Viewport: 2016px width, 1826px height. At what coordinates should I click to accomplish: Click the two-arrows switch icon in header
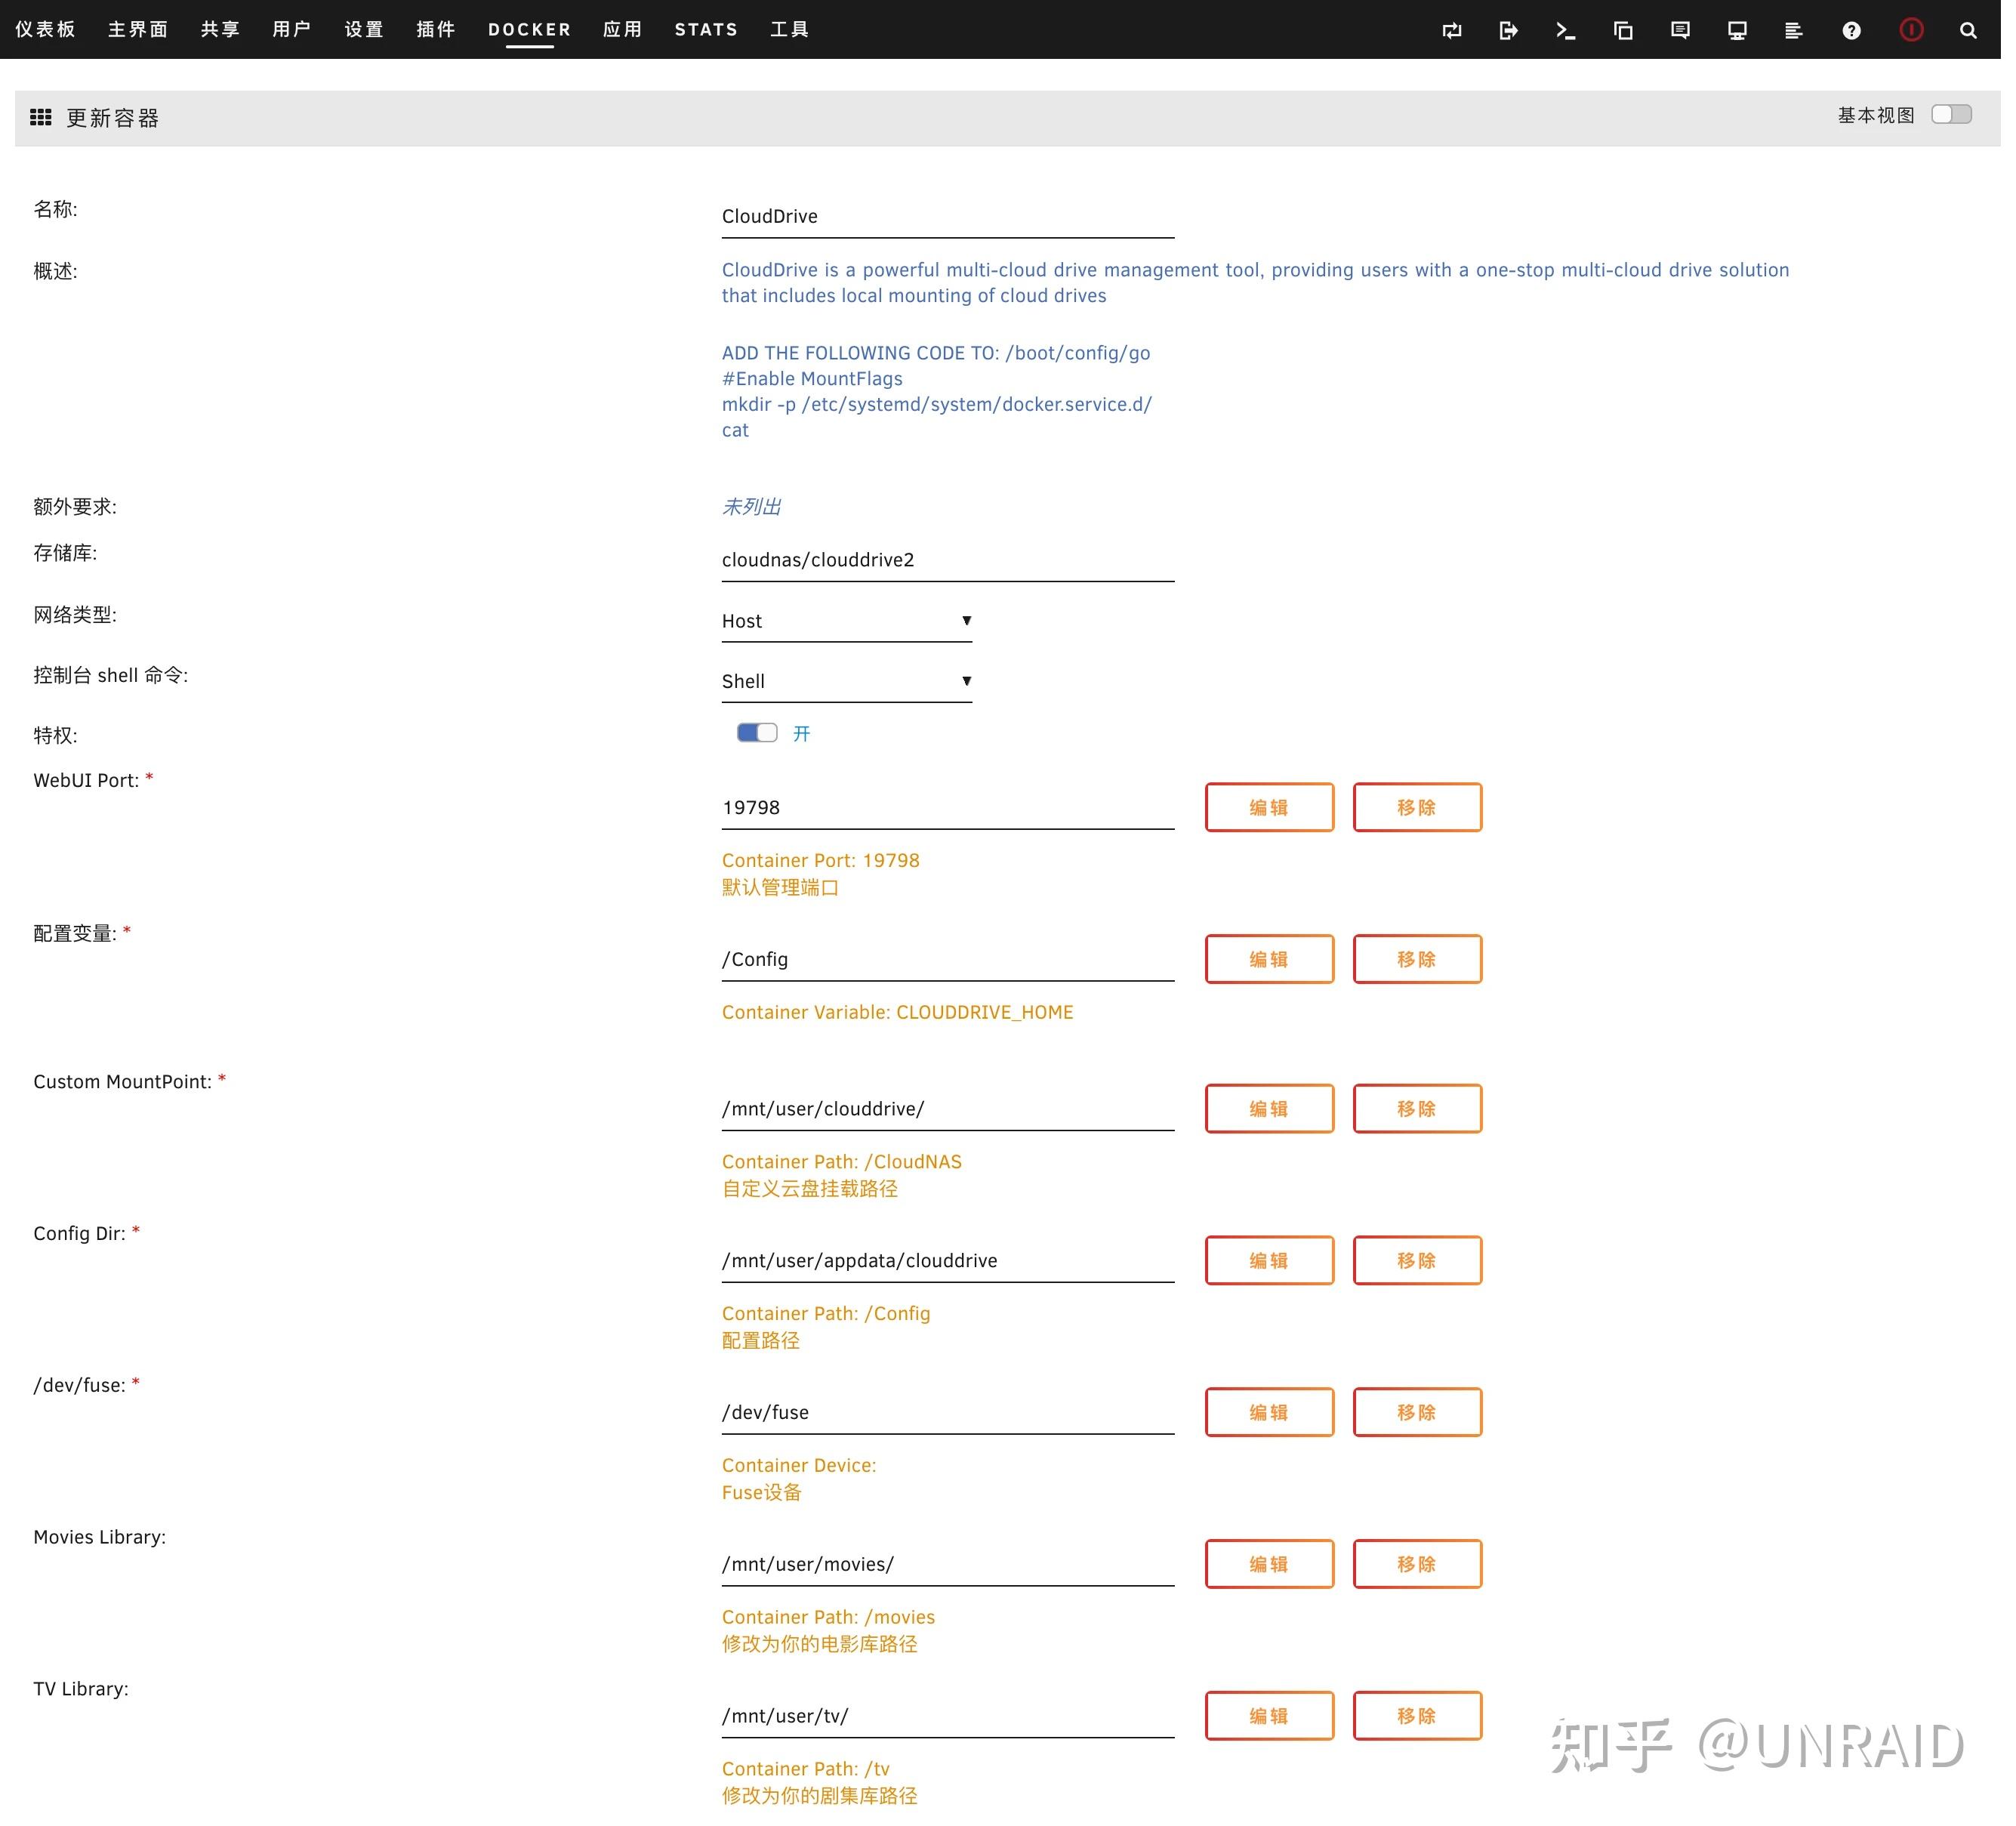pyautogui.click(x=1451, y=31)
